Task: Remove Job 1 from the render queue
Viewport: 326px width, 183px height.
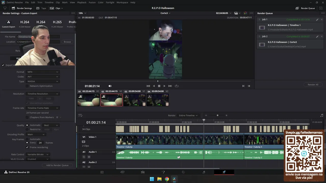Action: pyautogui.click(x=322, y=20)
